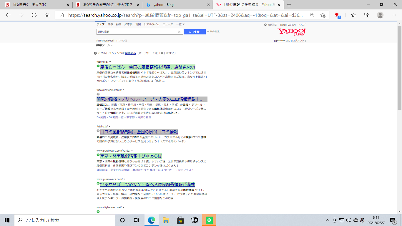Open Spotify from the taskbar

(209, 220)
